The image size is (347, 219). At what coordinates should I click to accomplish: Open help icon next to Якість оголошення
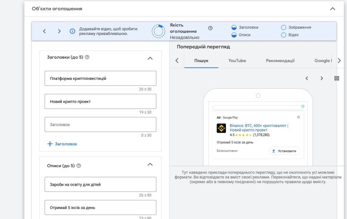pyautogui.click(x=210, y=28)
